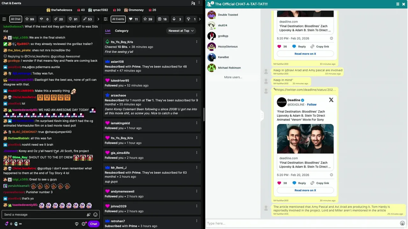Screen dimensions: 408x229
Task: Open CHAT-A-TAT-TAT online users icon
Action: (210, 4)
